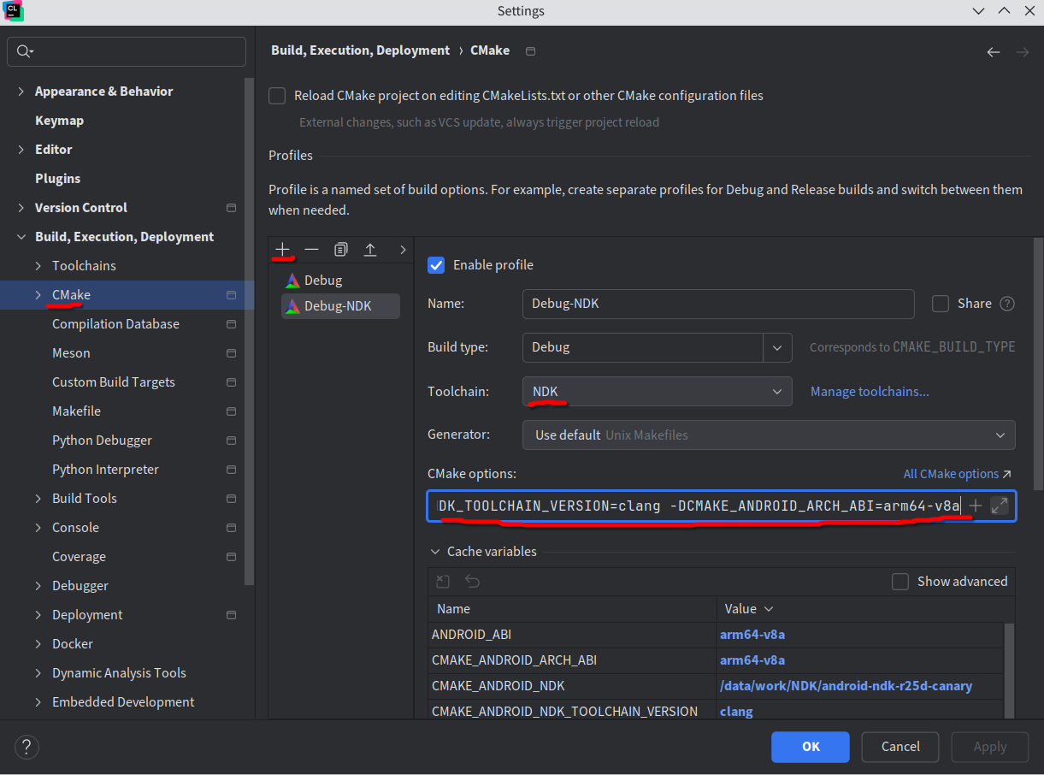
Task: Show more profile toolbar actions
Action: [x=403, y=250]
